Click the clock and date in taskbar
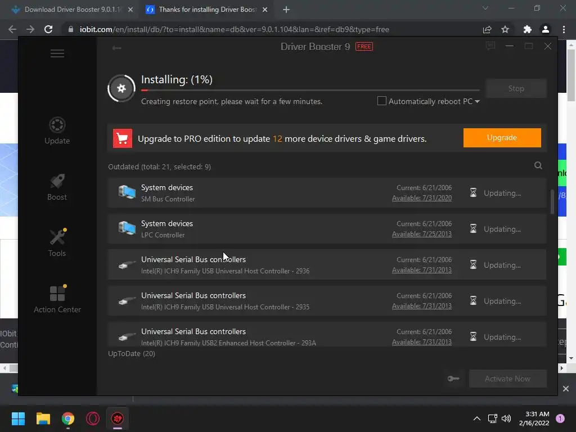 (534, 418)
